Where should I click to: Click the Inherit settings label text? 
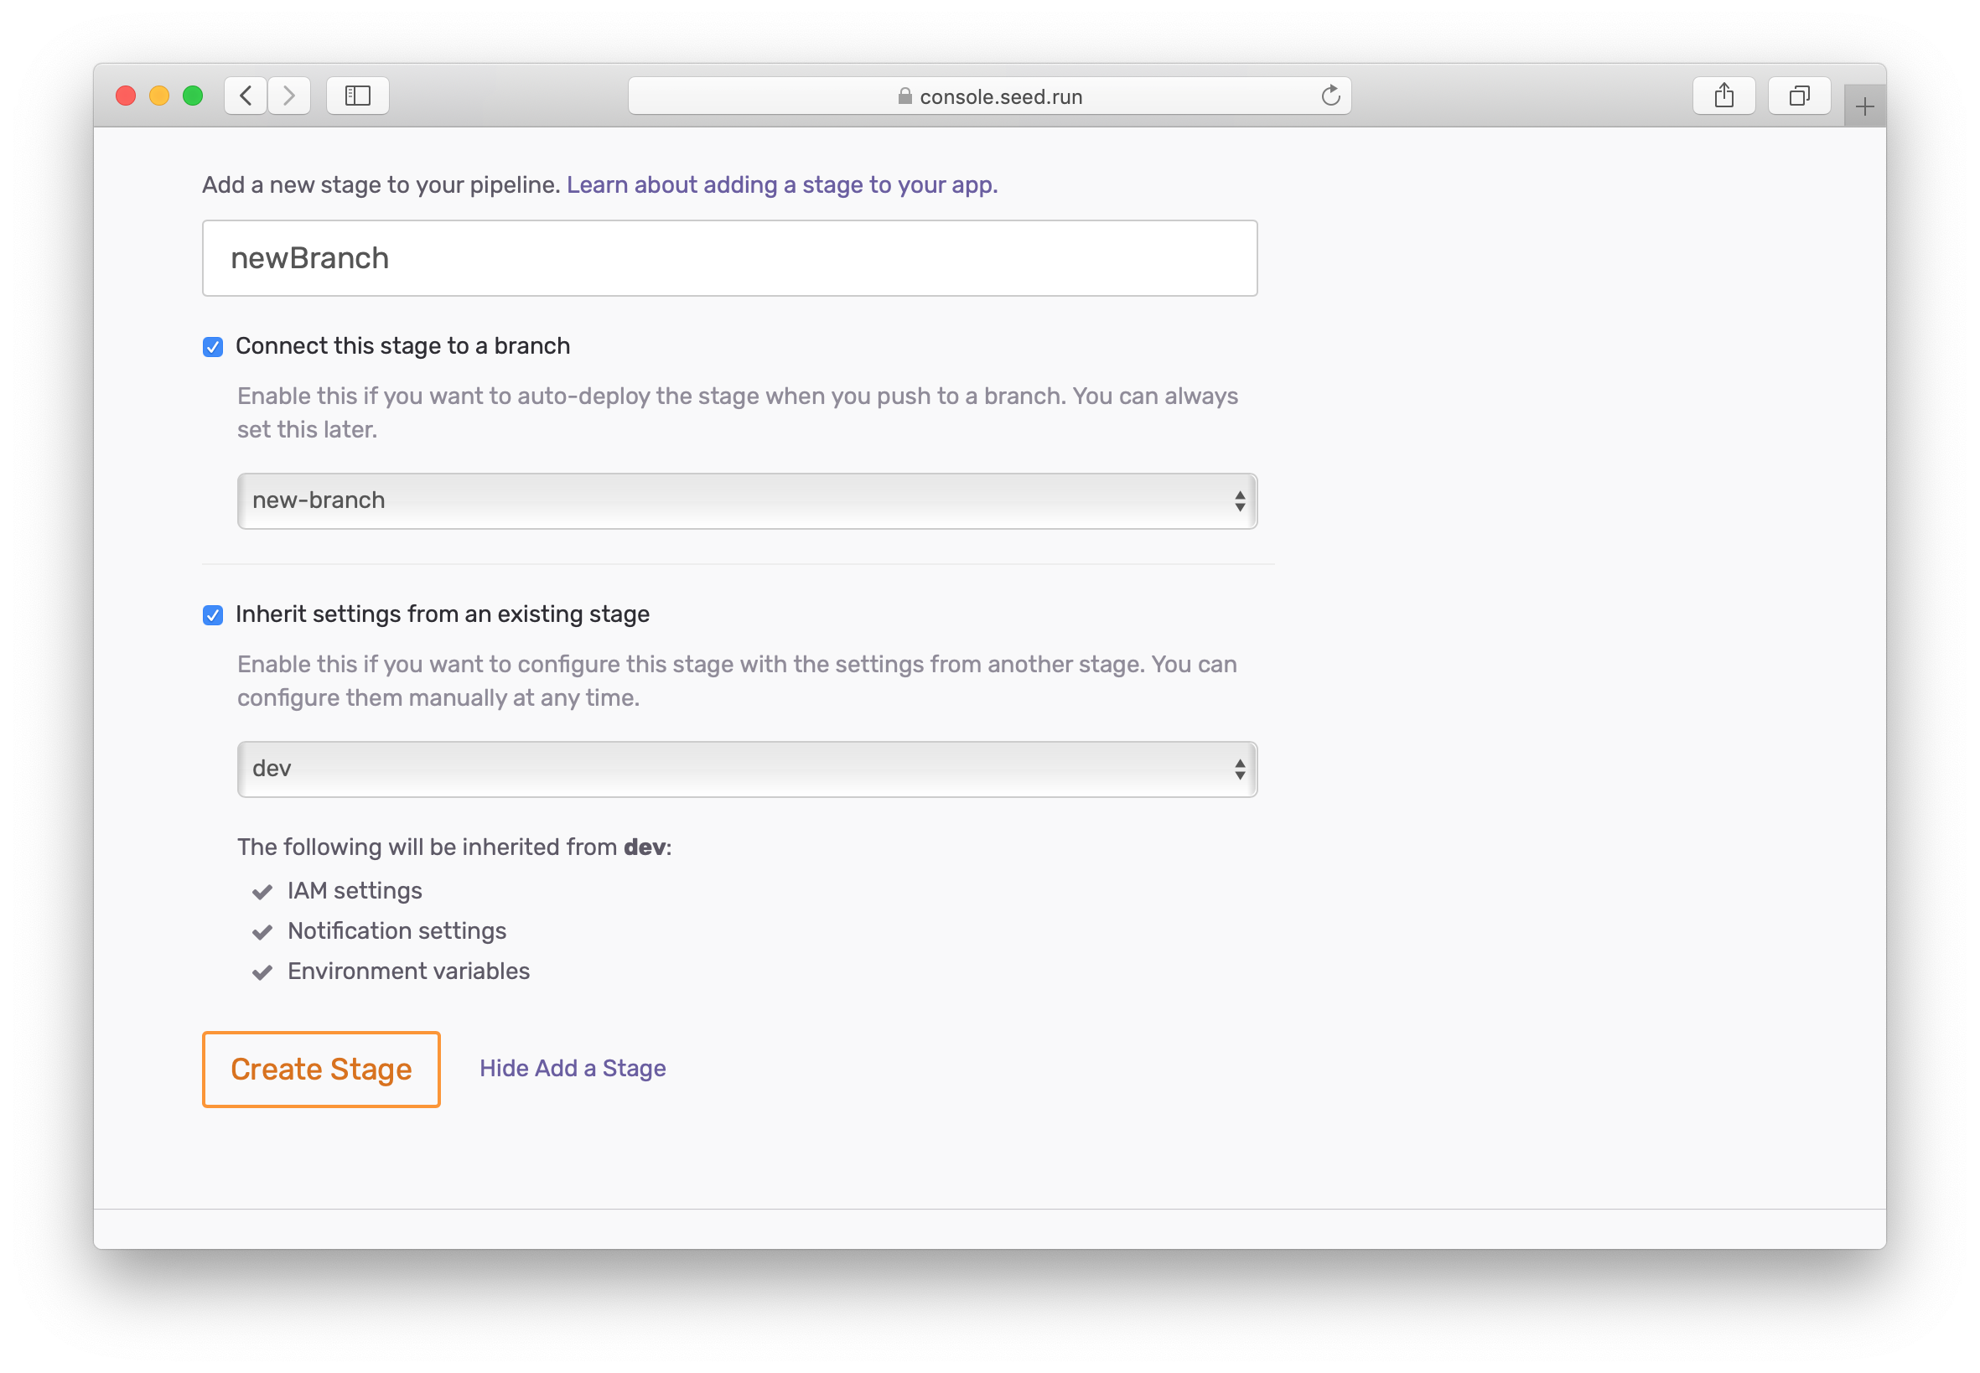coord(442,614)
